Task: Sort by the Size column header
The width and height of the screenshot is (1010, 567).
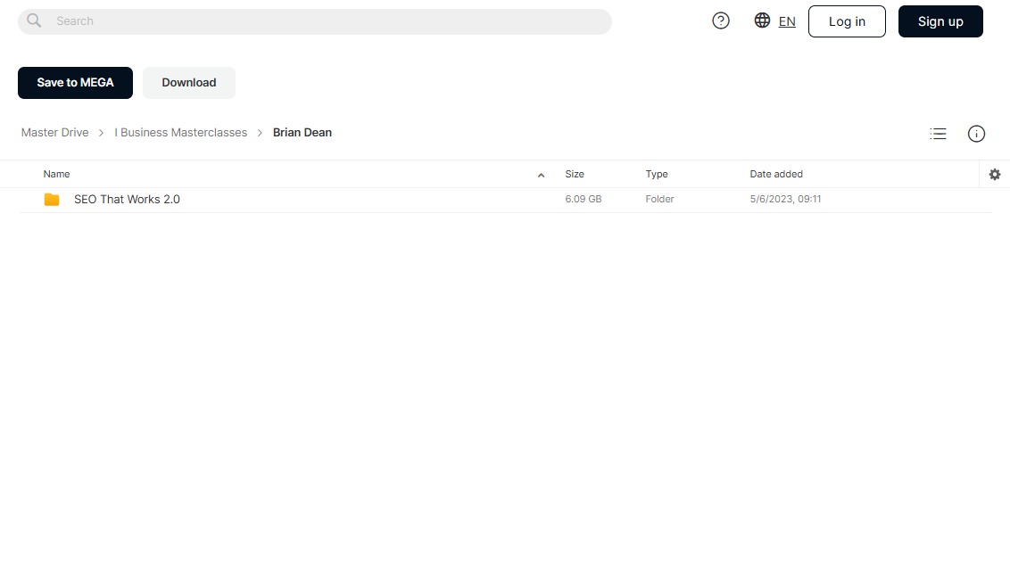Action: tap(575, 175)
